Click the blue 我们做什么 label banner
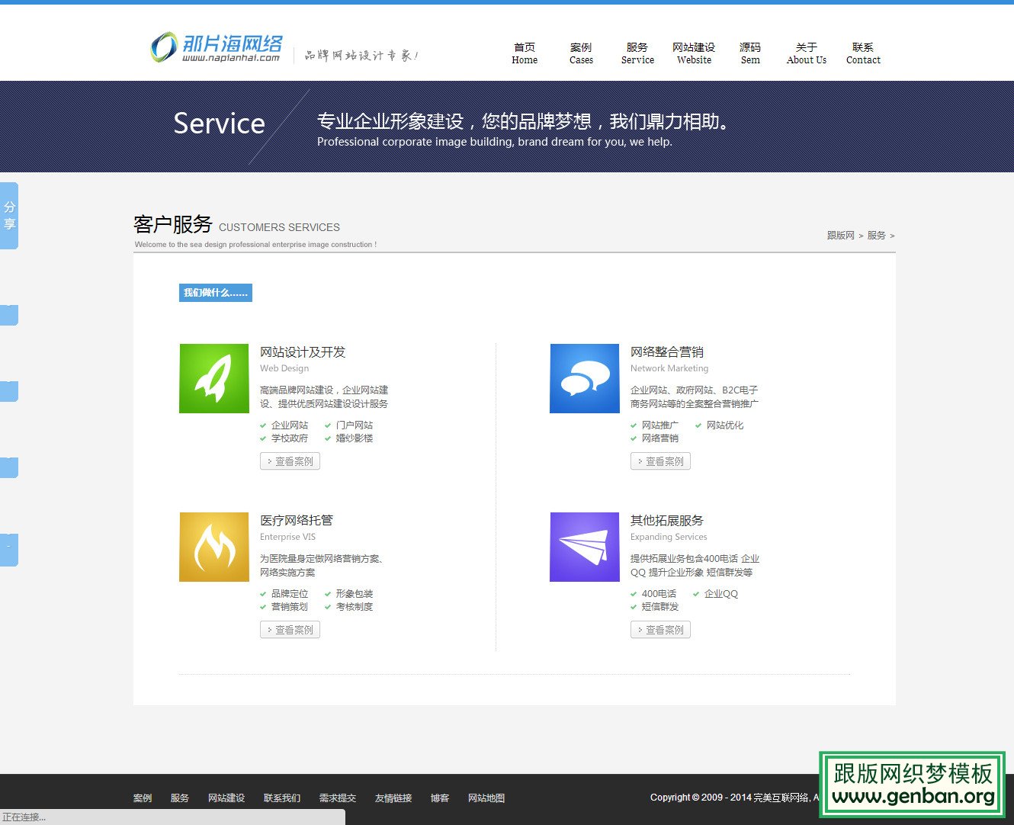Viewport: 1014px width, 825px height. 215,293
